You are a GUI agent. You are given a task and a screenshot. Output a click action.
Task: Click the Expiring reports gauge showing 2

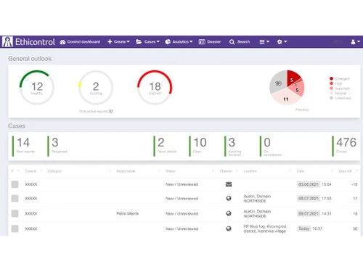(x=96, y=87)
